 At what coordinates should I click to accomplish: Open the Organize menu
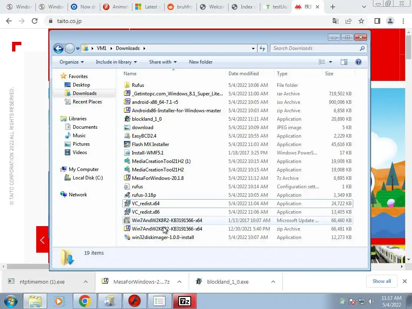click(72, 62)
